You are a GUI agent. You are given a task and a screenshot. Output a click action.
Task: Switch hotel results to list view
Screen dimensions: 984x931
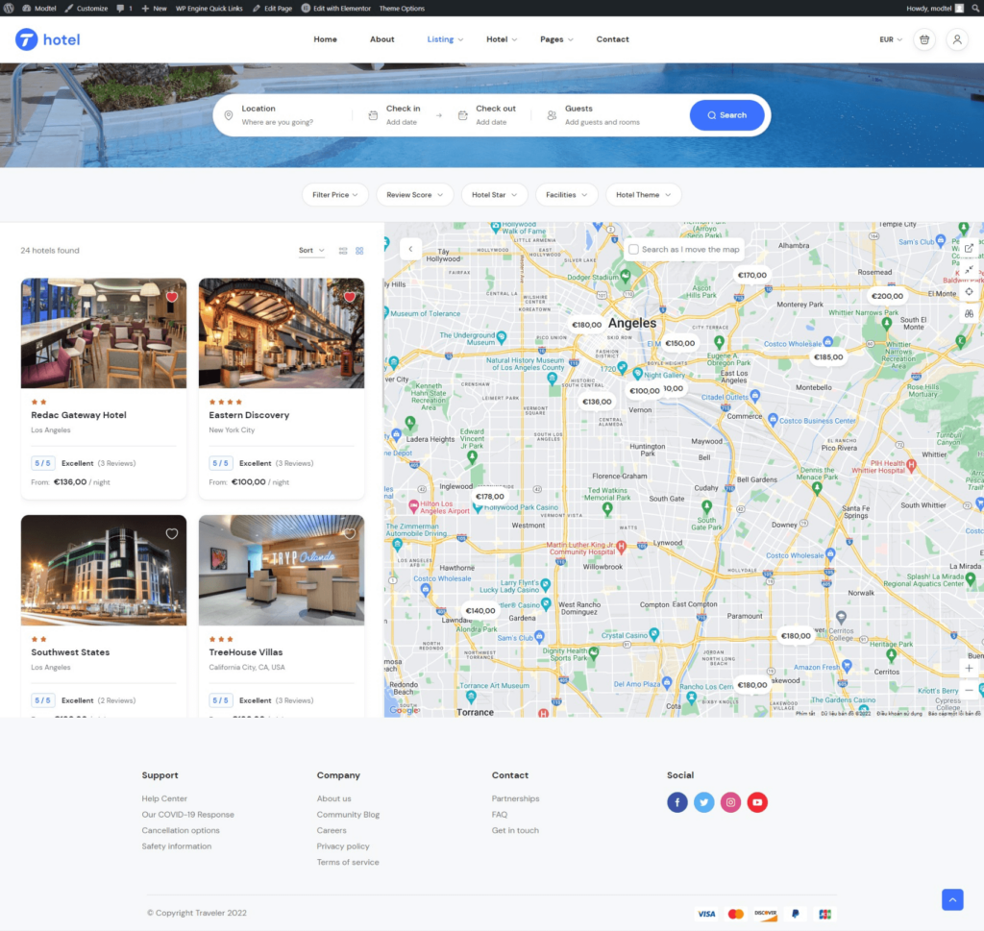coord(343,250)
